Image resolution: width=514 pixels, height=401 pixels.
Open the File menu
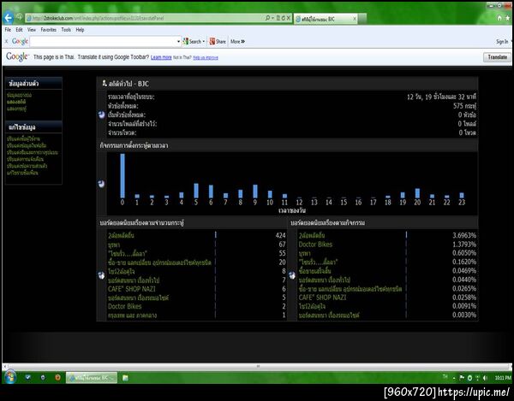(8, 30)
